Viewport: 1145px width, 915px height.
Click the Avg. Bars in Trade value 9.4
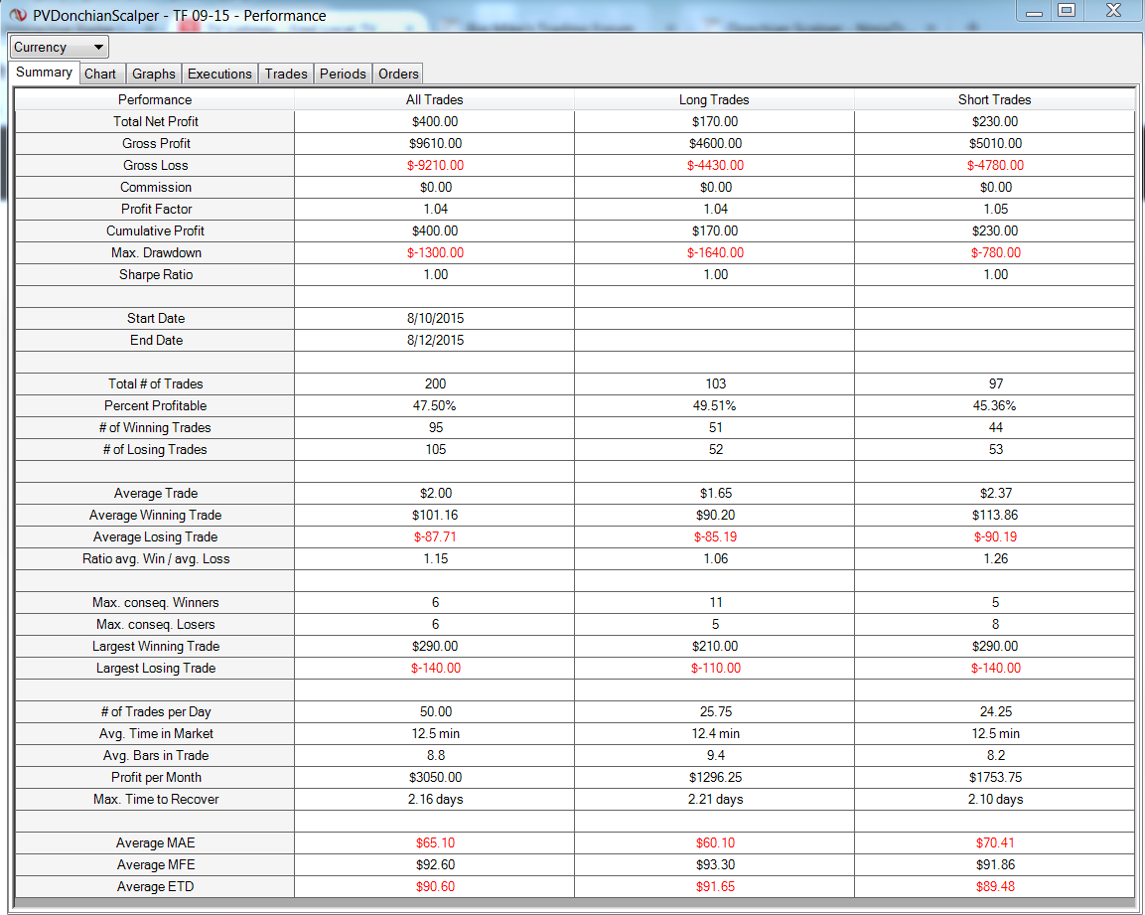(x=715, y=756)
